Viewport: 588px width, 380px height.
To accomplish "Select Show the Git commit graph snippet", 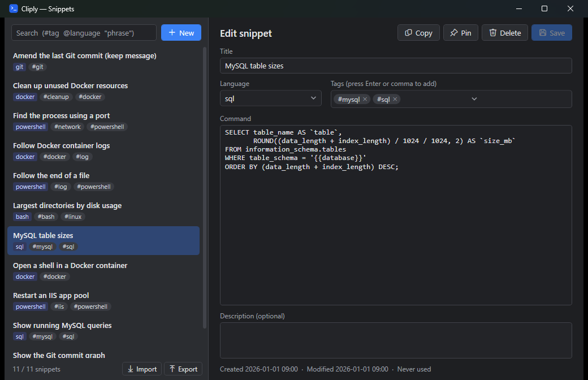I will point(103,353).
